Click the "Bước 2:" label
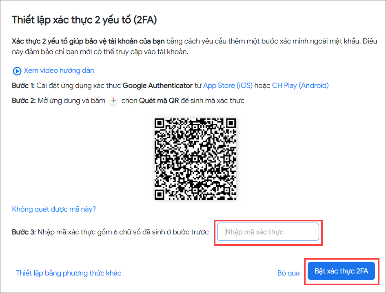Image resolution: width=386 pixels, height=293 pixels. pos(23,101)
